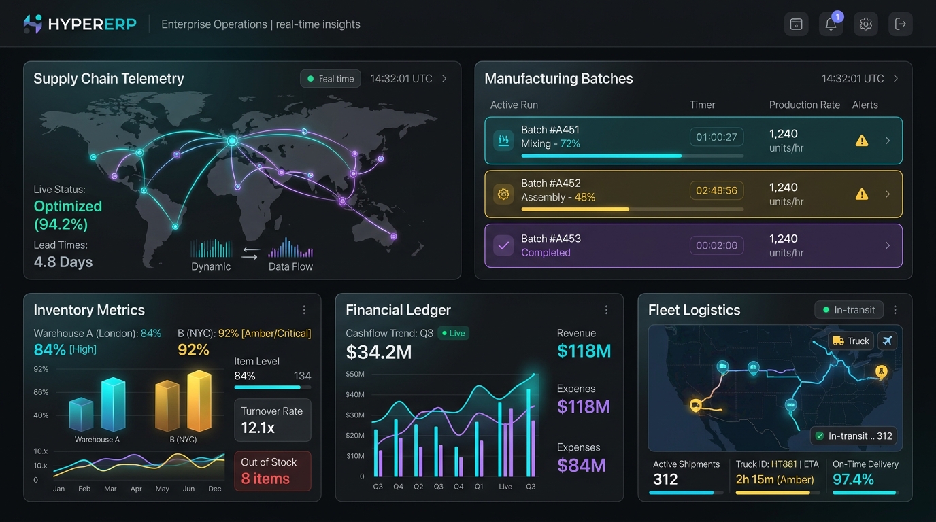The width and height of the screenshot is (936, 522).
Task: Open the notifications bell icon
Action: [x=831, y=24]
